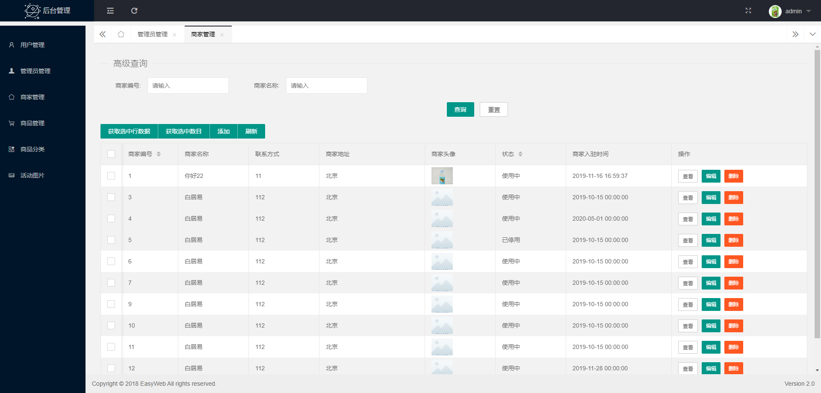Click the fullscreen icon near admin
This screenshot has height=393, width=821.
(748, 11)
